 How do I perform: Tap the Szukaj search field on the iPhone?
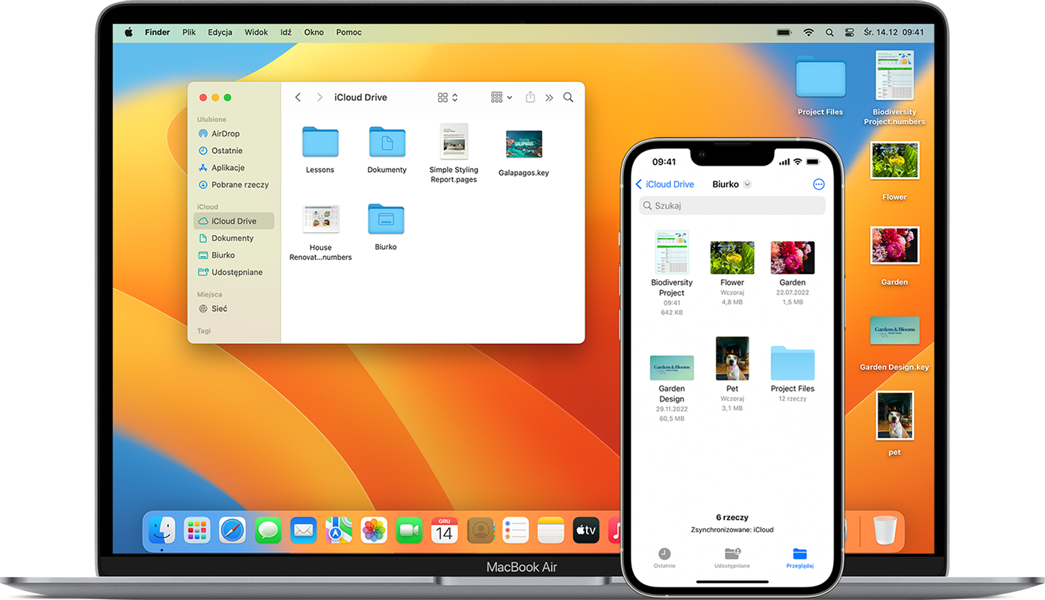coord(732,205)
